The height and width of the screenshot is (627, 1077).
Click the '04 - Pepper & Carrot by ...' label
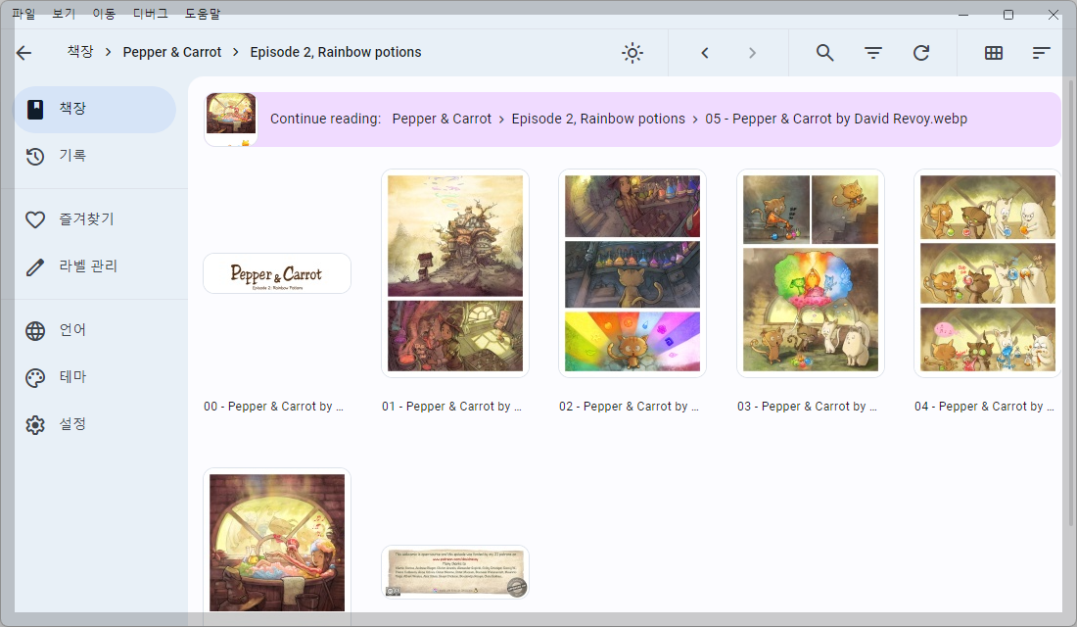point(984,407)
